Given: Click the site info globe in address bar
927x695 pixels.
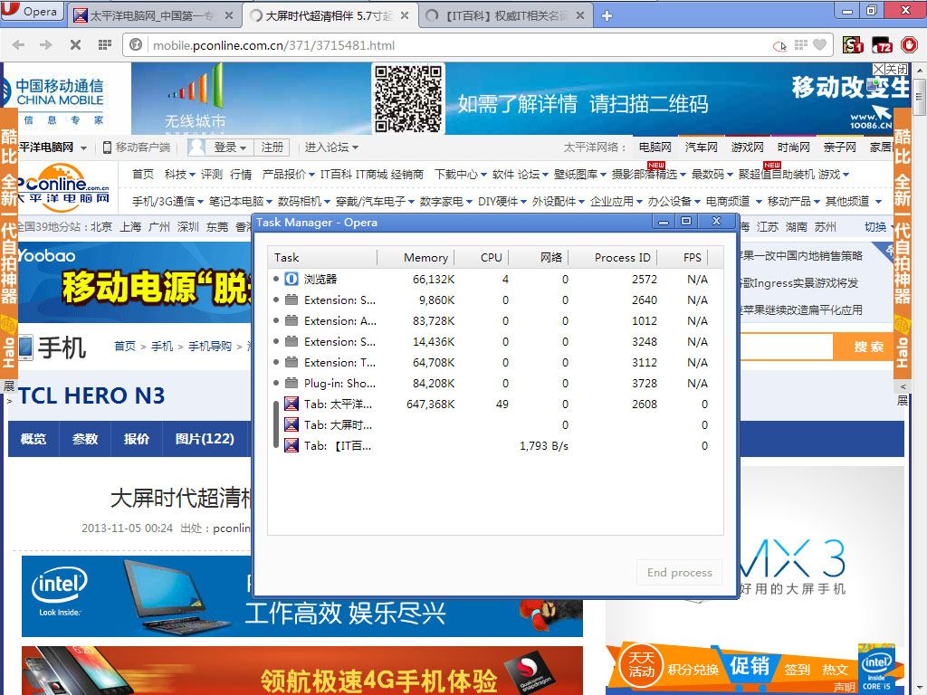Looking at the screenshot, I should click(136, 45).
